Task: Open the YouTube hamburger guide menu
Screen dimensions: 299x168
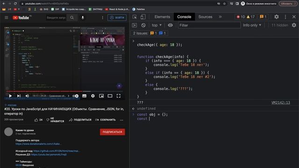Action: 7,18
